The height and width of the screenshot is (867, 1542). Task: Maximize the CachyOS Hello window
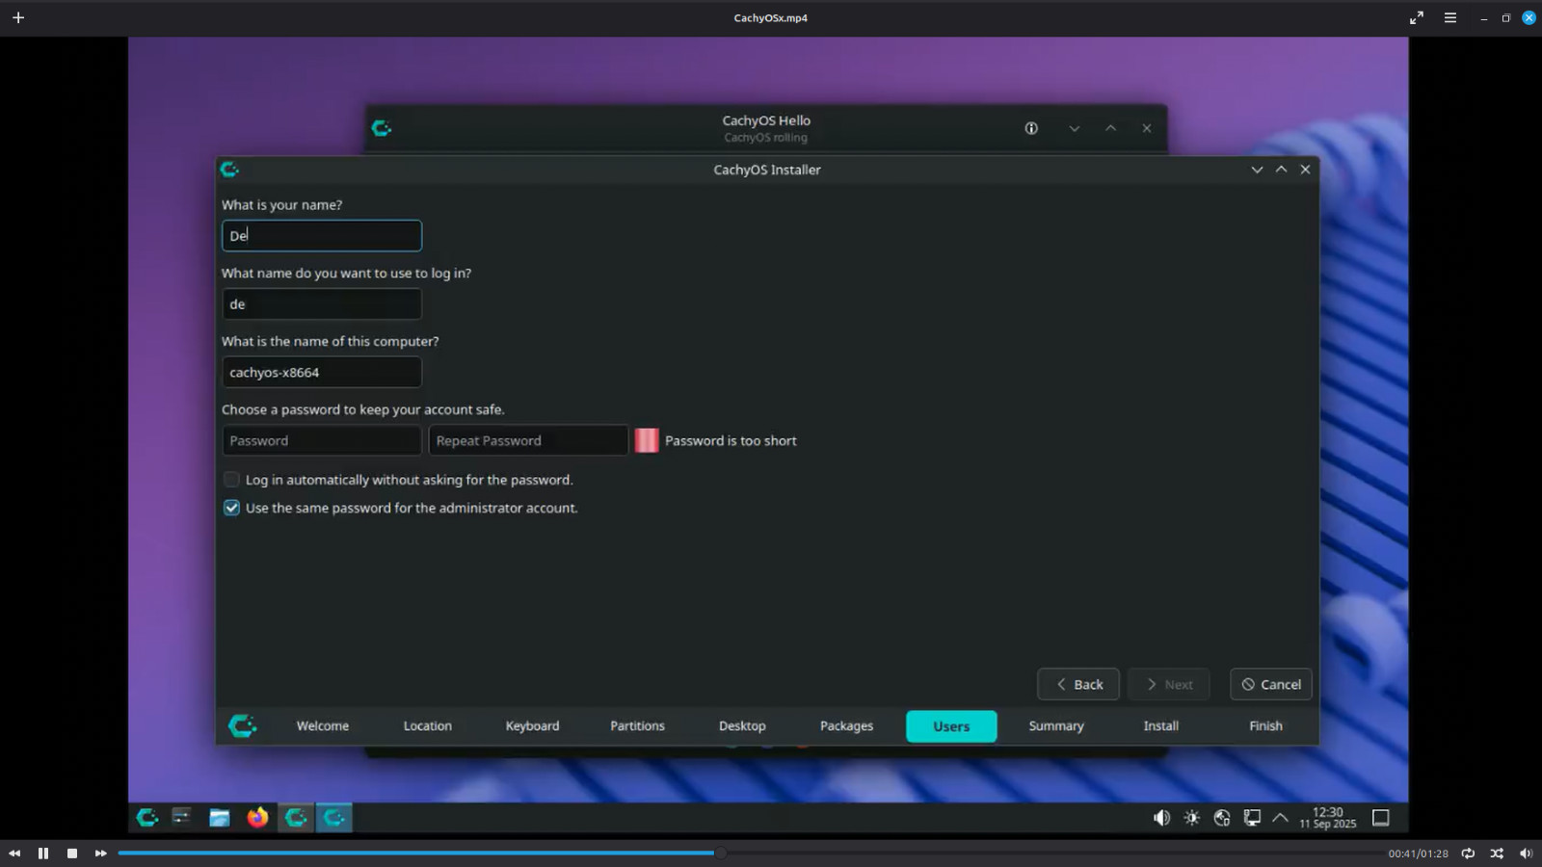[x=1110, y=128]
